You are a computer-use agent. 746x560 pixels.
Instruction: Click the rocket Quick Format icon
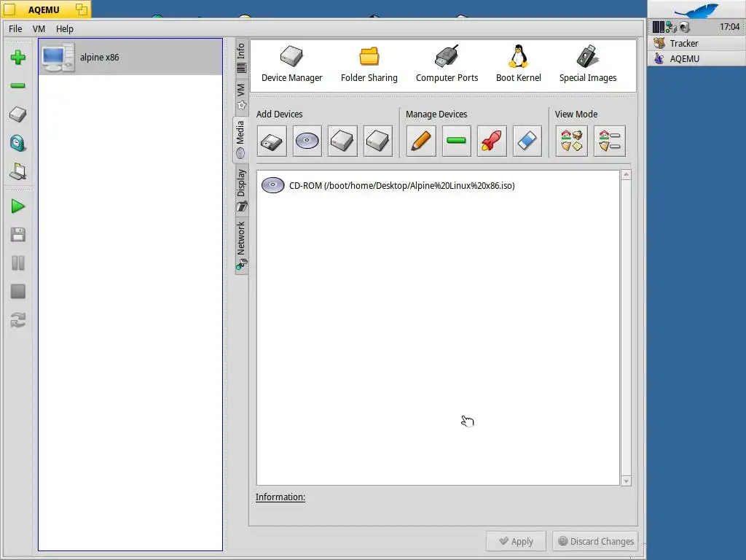(492, 141)
